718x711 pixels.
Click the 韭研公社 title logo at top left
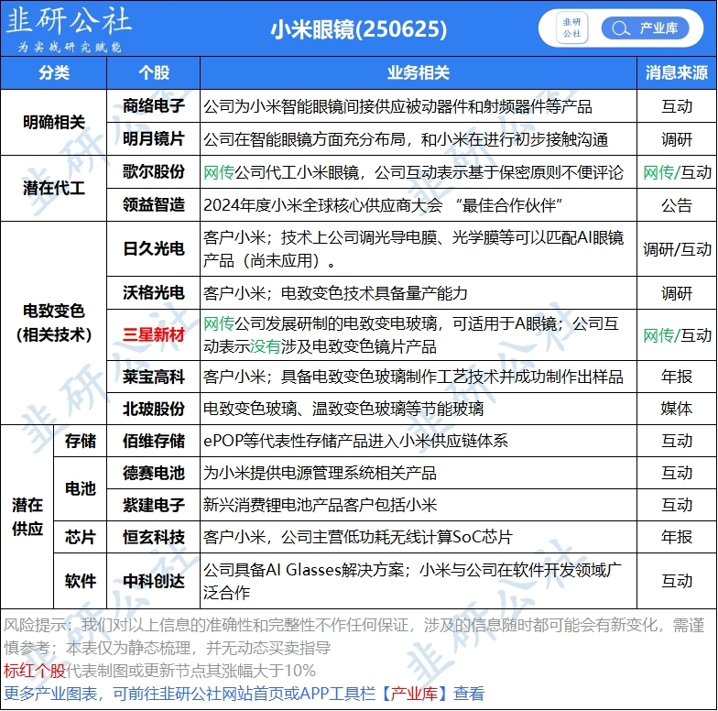(69, 28)
